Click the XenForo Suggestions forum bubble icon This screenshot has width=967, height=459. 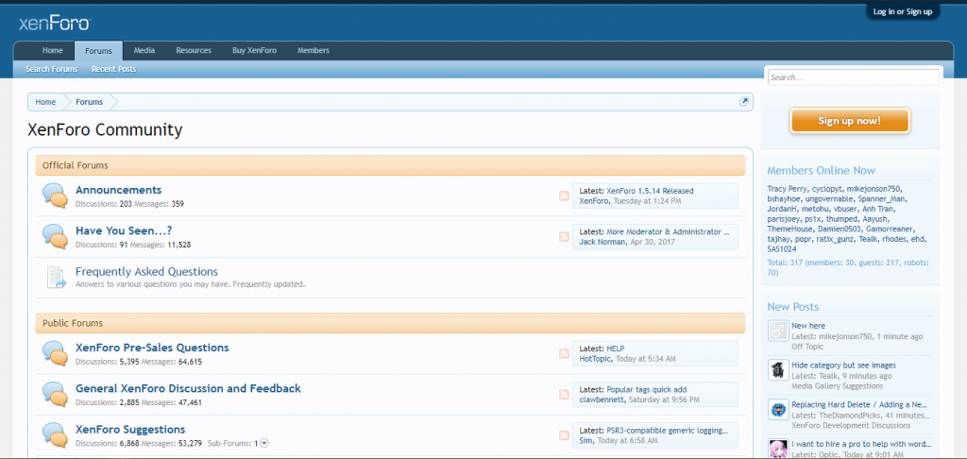click(55, 435)
